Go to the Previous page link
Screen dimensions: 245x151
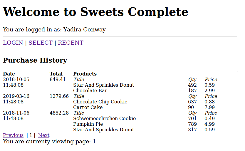[13, 135]
